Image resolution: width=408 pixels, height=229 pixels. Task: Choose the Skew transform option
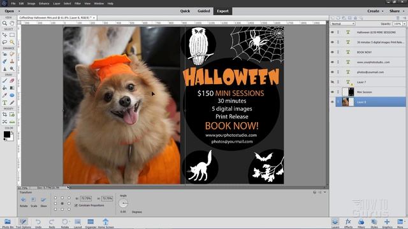[43, 202]
